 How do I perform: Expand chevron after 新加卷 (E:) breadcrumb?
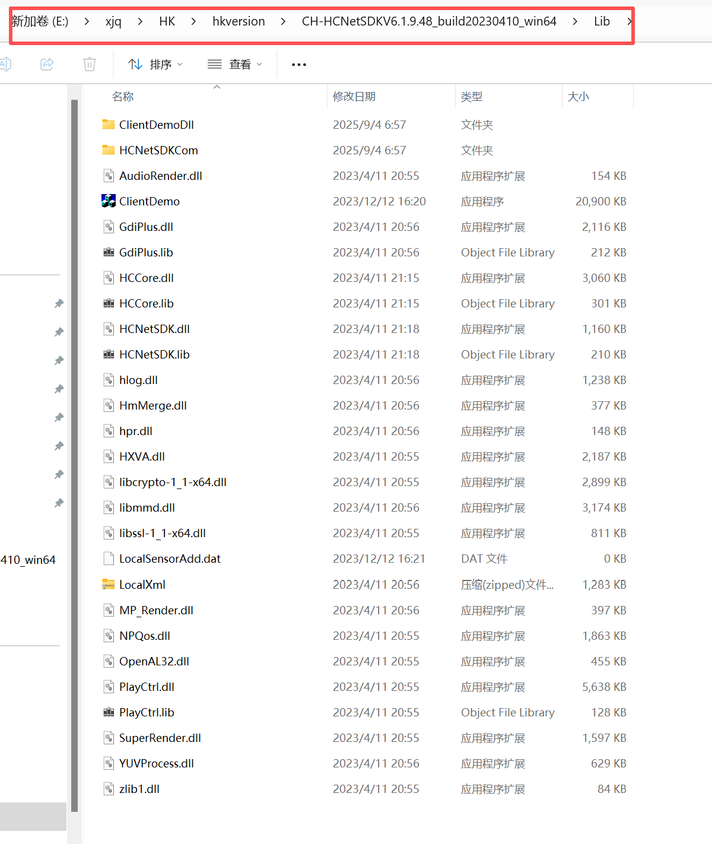[x=87, y=21]
